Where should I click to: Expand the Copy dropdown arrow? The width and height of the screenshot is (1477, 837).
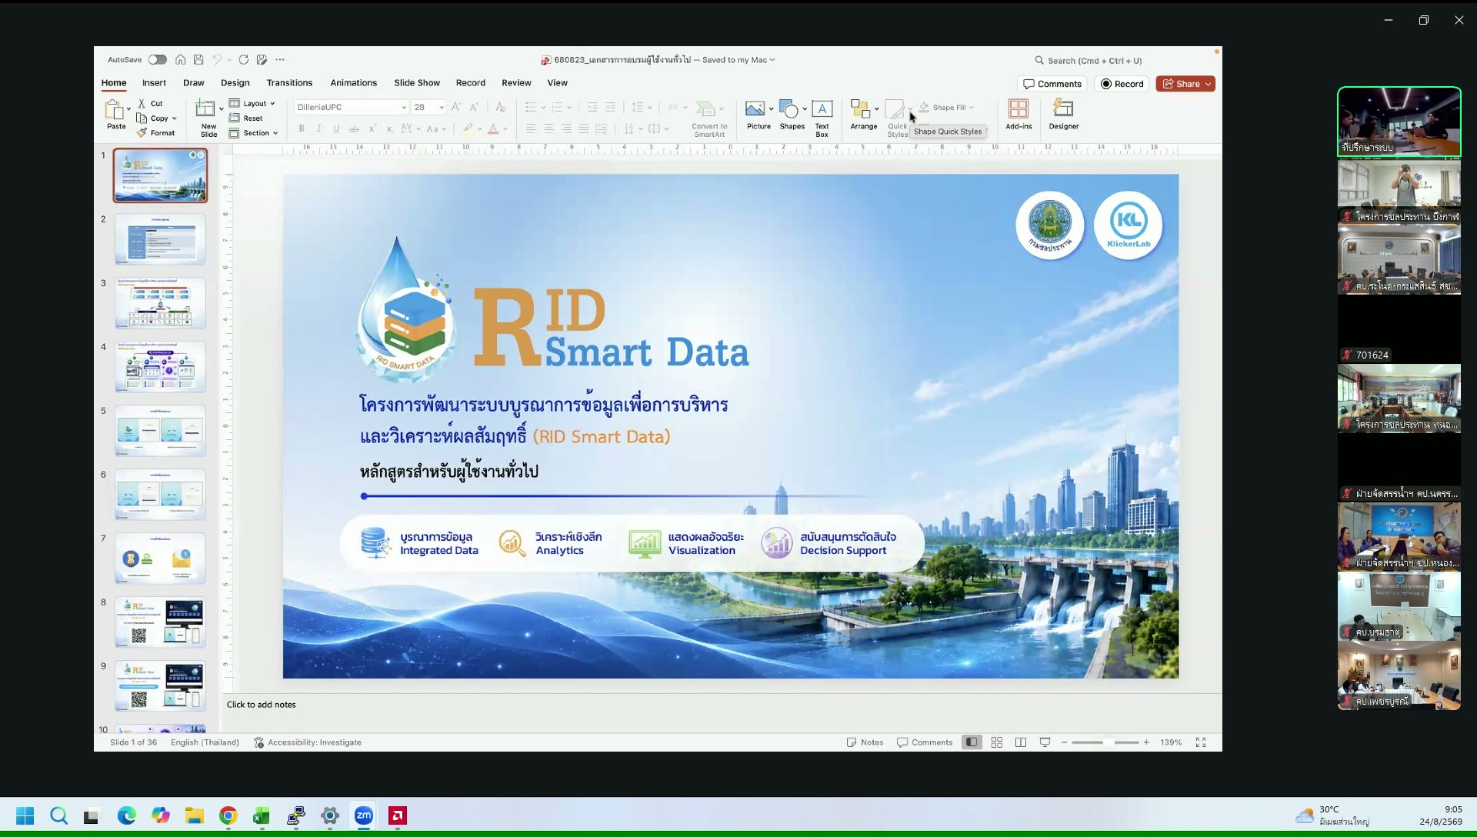(x=175, y=118)
